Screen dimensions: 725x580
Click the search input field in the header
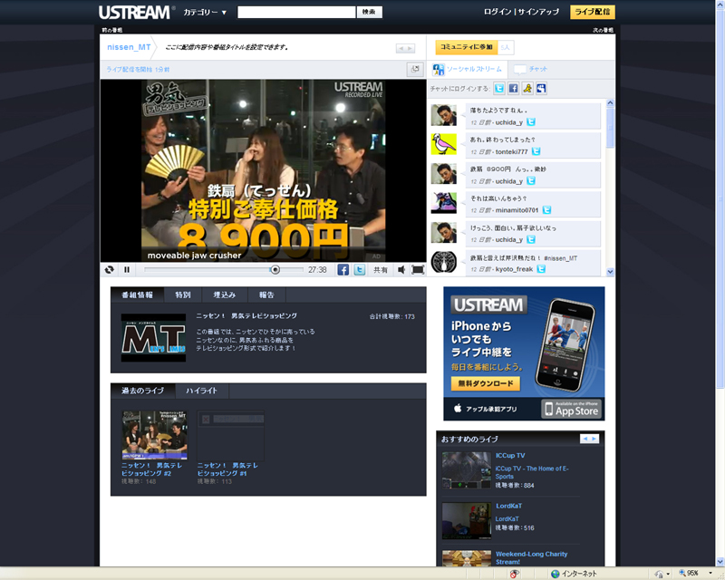point(296,13)
